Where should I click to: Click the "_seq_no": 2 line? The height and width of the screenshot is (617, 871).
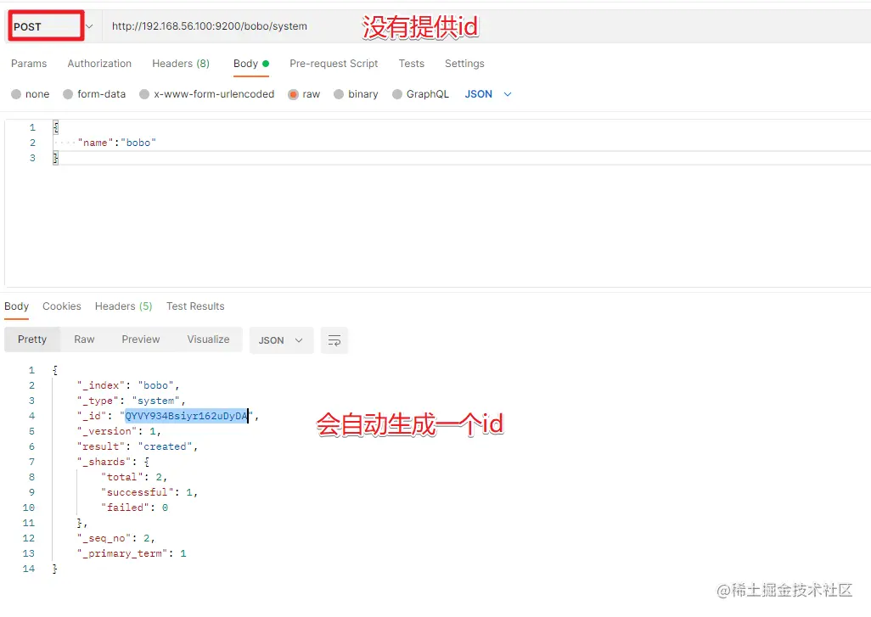[x=115, y=538]
